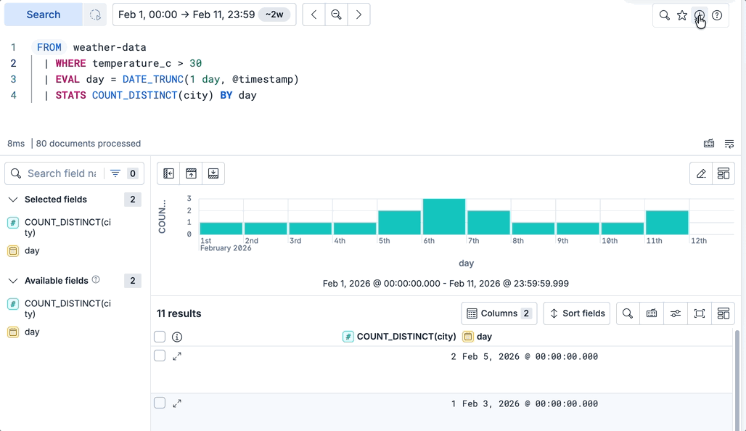Click the star icon to save the session
Viewport: 746px width, 431px height.
click(681, 15)
